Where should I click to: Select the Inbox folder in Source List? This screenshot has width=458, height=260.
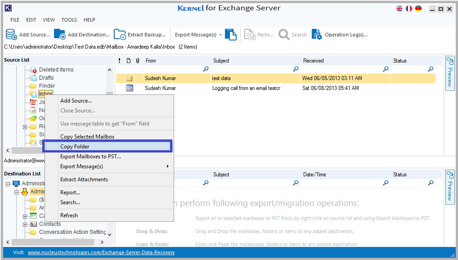45,94
